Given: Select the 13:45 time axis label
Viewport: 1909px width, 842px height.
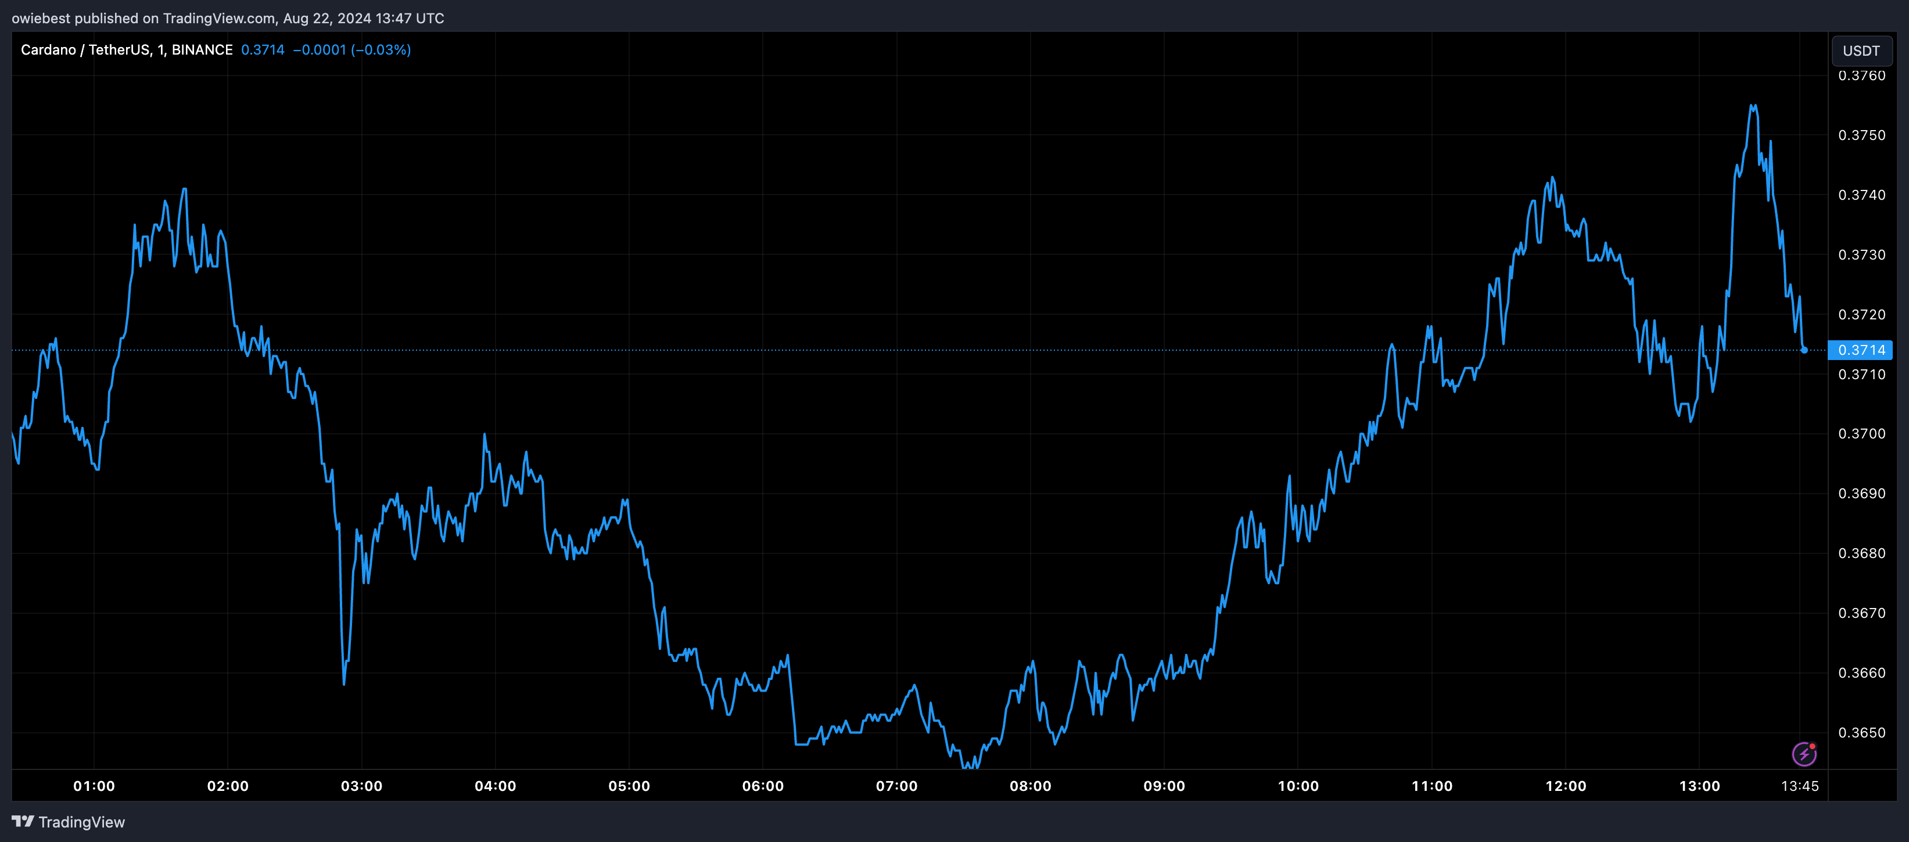Looking at the screenshot, I should pos(1799,786).
